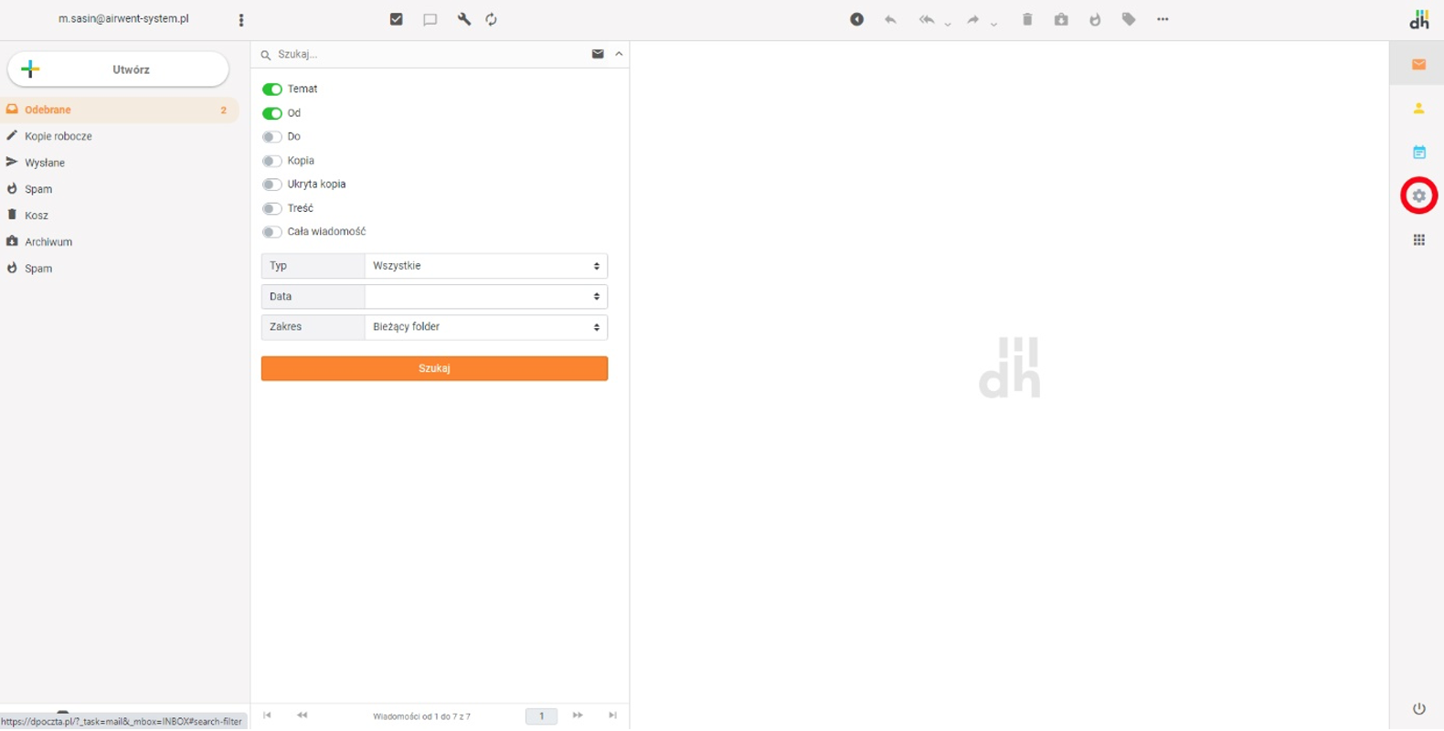Screen dimensions: 1444x731
Task: Open the calendar icon in right sidebar
Action: [1418, 153]
